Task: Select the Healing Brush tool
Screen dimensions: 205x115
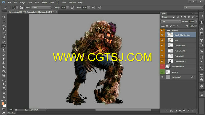Action: [x=4, y=42]
